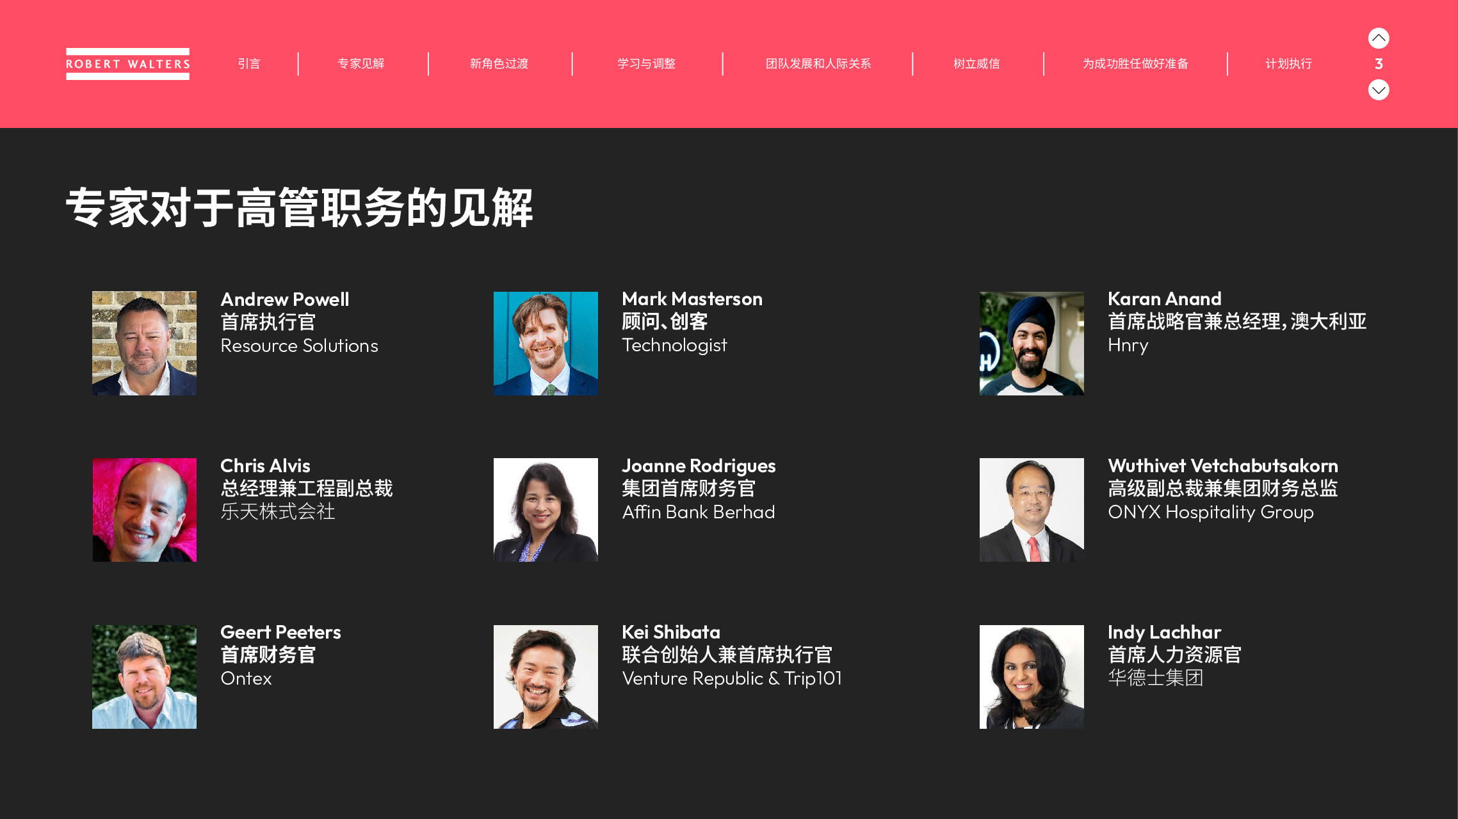Go to previous page with up chevron
1458x819 pixels.
[x=1379, y=38]
